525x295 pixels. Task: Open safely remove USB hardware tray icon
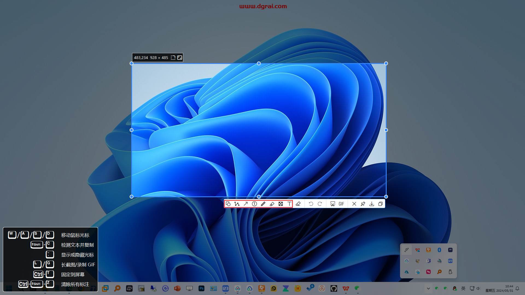point(450,272)
